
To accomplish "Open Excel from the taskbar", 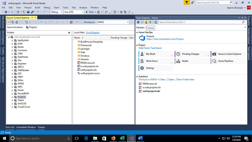I will click(x=122, y=138).
